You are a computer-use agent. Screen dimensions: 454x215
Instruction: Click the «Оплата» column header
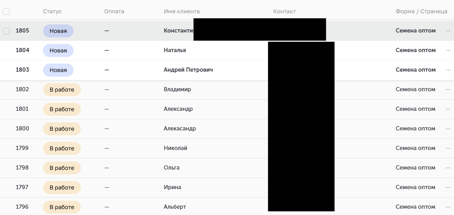114,12
